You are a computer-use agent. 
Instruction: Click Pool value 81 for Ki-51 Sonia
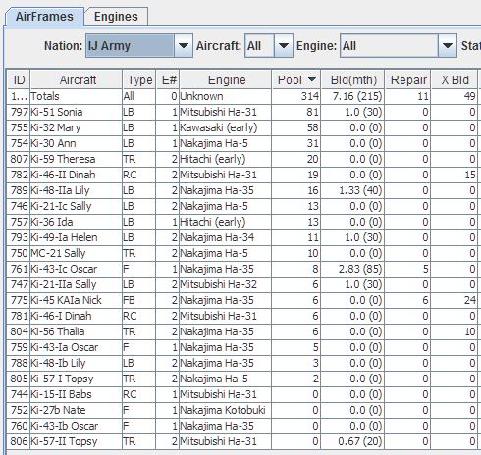[296, 112]
